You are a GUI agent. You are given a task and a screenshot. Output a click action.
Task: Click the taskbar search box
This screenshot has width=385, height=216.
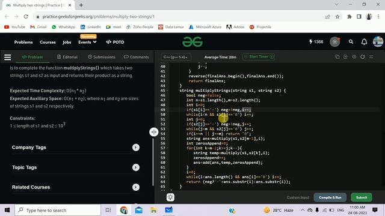(58, 210)
